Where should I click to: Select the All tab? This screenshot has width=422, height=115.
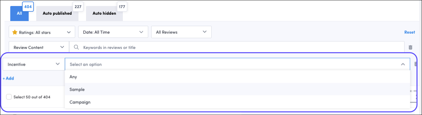click(19, 13)
